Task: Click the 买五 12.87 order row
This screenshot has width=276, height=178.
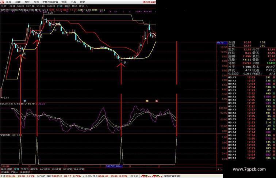Action: [x=247, y=46]
